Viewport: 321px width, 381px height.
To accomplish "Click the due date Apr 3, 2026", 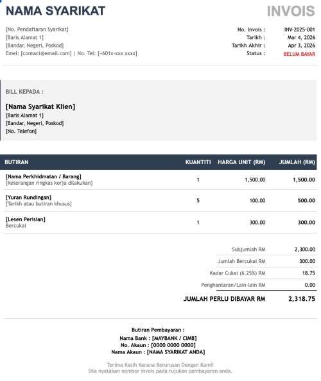I will 302,46.
